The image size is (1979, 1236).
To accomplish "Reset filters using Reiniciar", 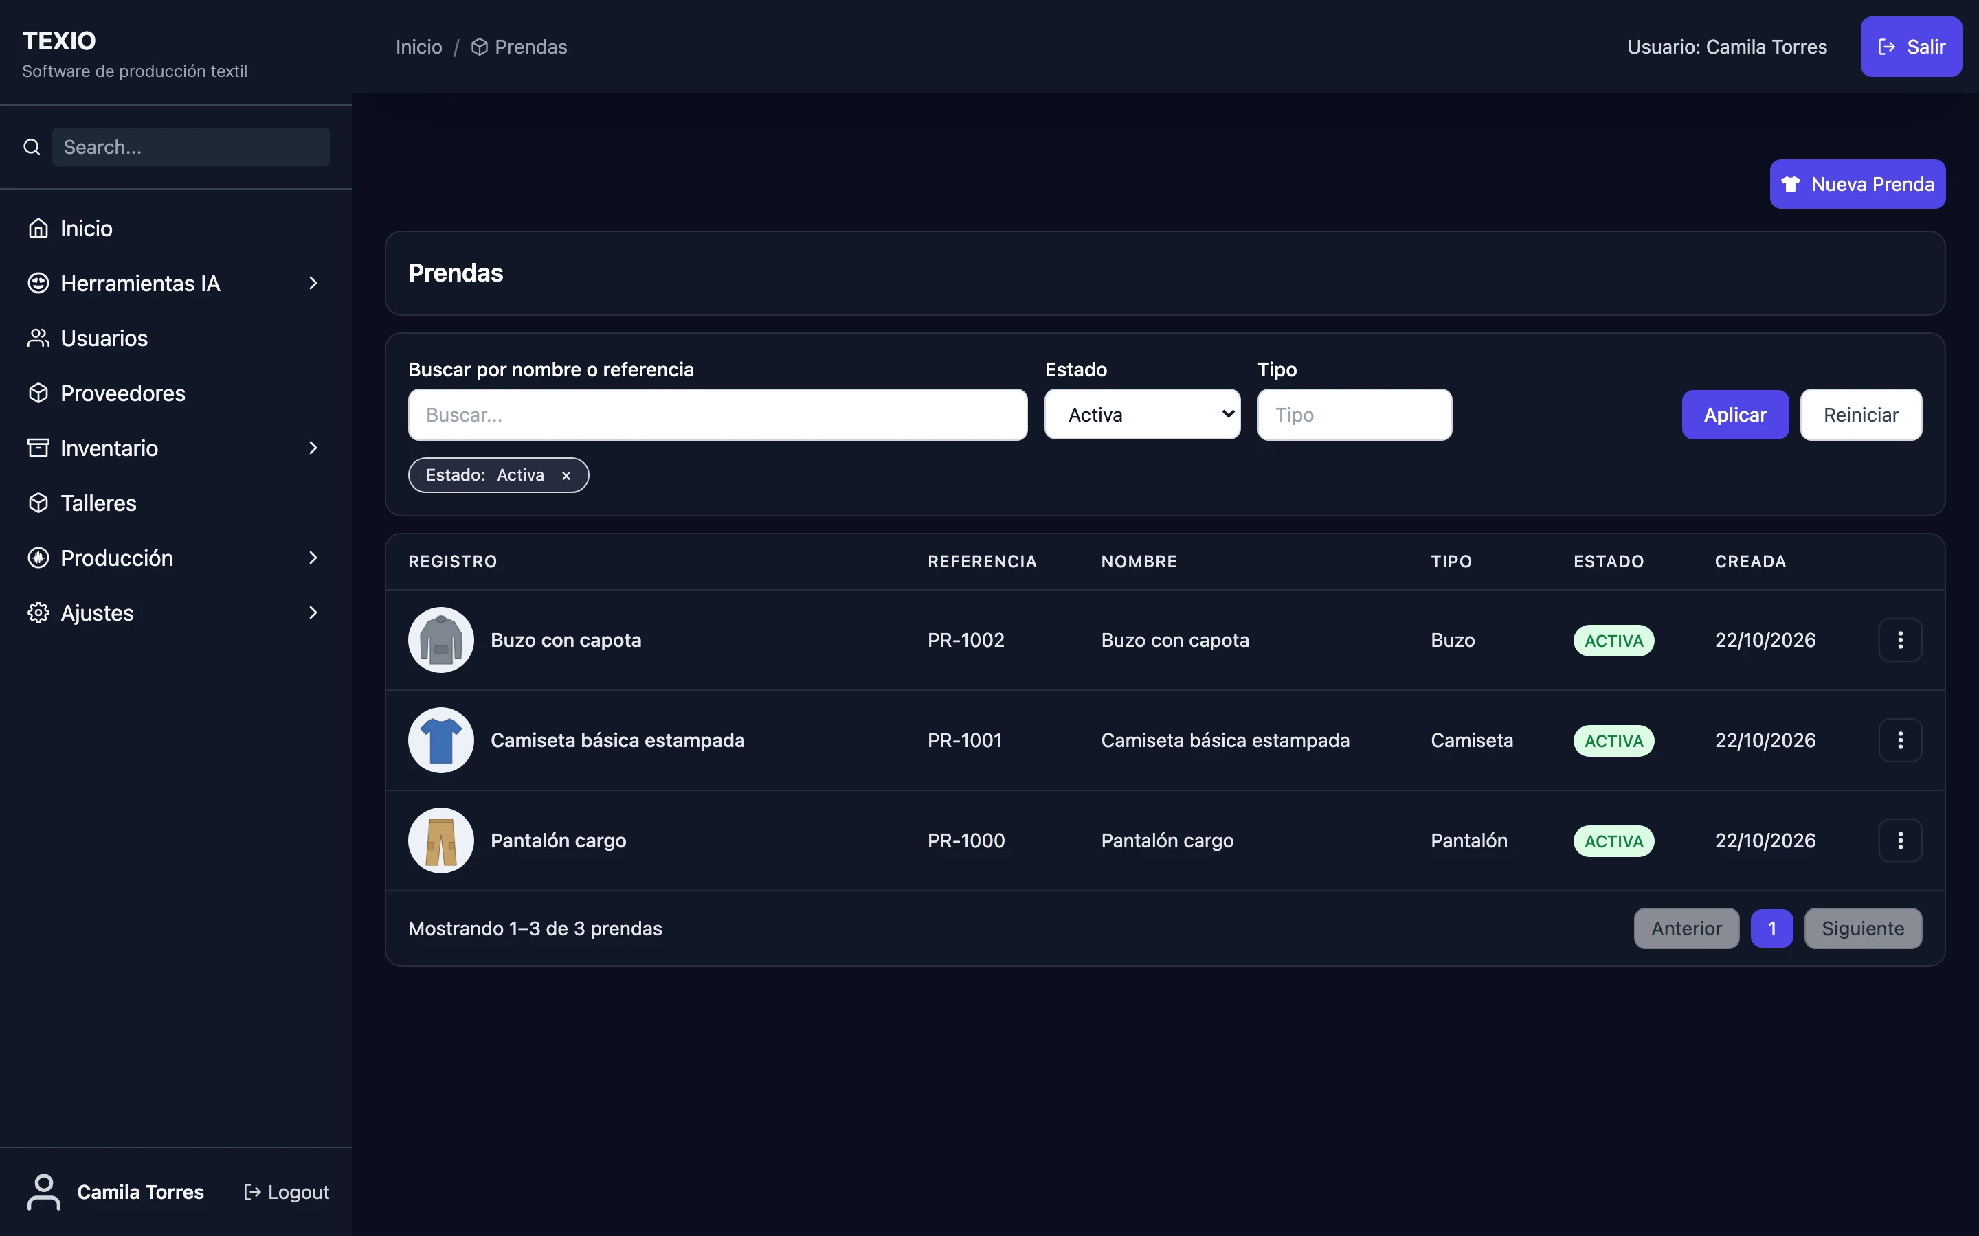I will point(1860,415).
